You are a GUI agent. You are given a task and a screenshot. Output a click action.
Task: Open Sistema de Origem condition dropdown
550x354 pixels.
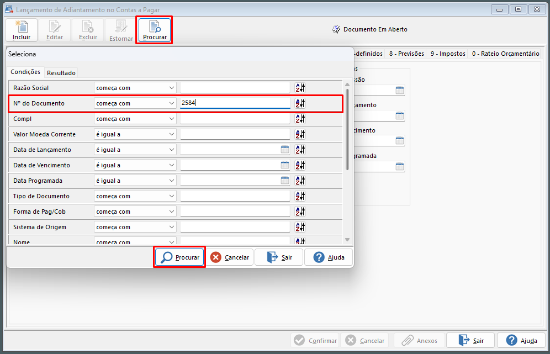point(135,226)
